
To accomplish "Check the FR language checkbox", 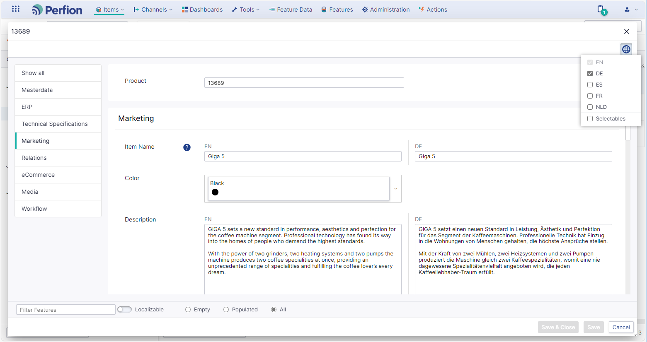I will (x=590, y=96).
